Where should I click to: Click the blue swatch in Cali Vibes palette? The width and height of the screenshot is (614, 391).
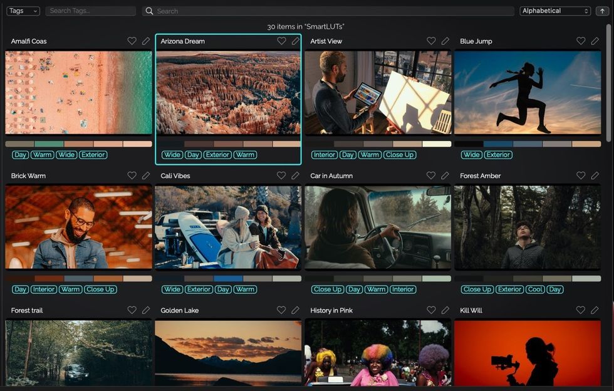(x=228, y=279)
